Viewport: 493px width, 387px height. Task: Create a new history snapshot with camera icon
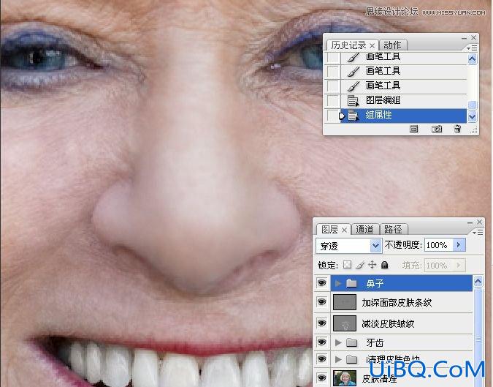(x=437, y=129)
